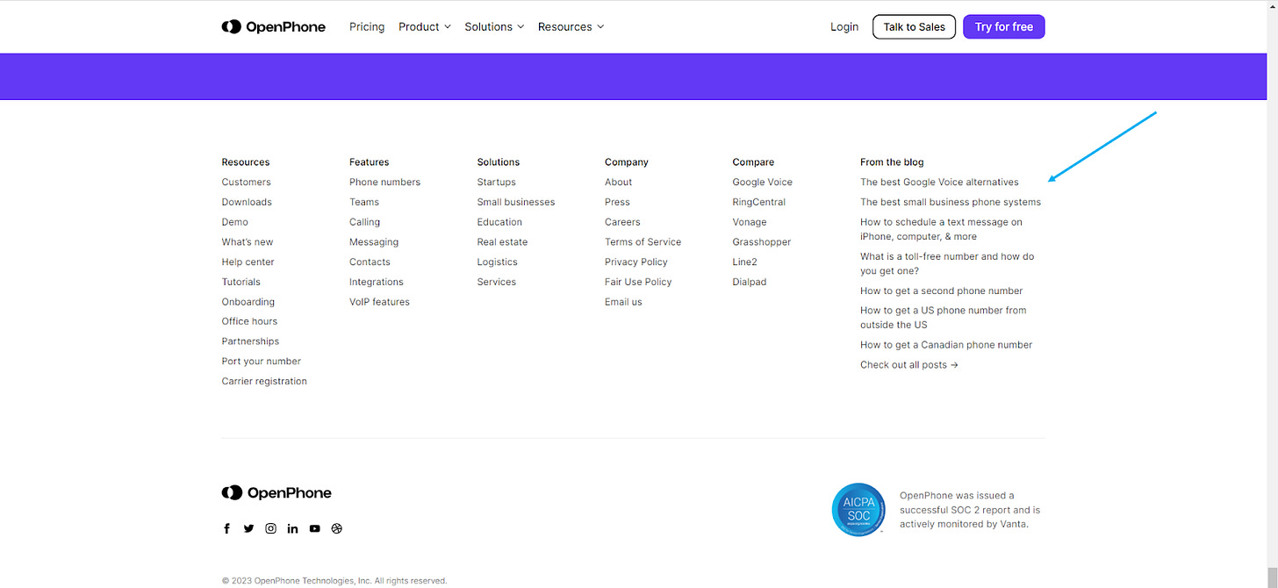1278x588 pixels.
Task: Open the Careers link
Action: (622, 222)
